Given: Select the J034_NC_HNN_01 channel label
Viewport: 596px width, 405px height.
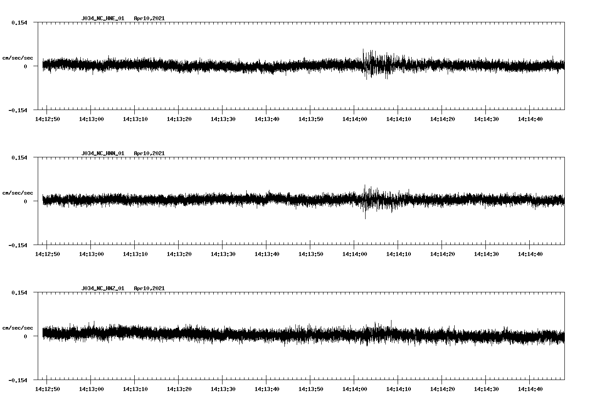Looking at the screenshot, I should coord(102,153).
